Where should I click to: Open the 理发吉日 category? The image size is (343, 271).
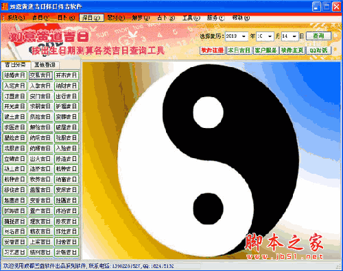pos(40,221)
